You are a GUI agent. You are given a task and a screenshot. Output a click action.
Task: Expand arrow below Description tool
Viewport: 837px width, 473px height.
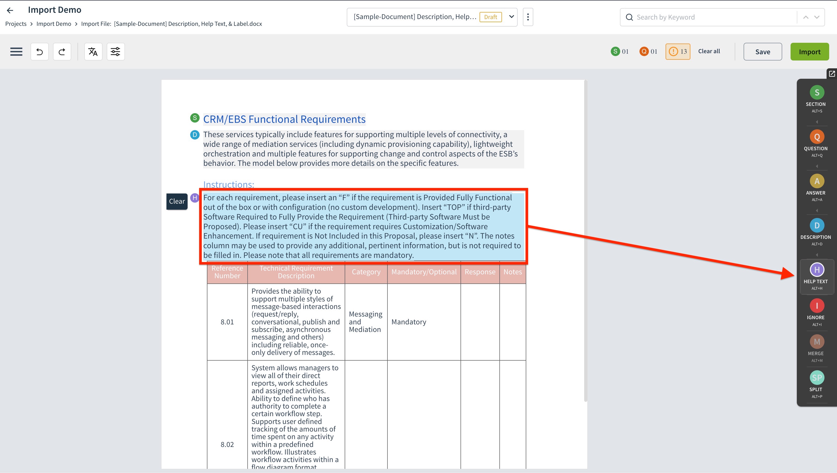coord(817,255)
